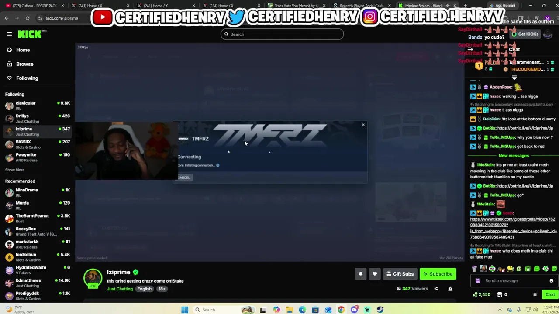Image resolution: width=559 pixels, height=314 pixels.
Task: Open the Following page in the sidebar
Action: click(x=23, y=78)
